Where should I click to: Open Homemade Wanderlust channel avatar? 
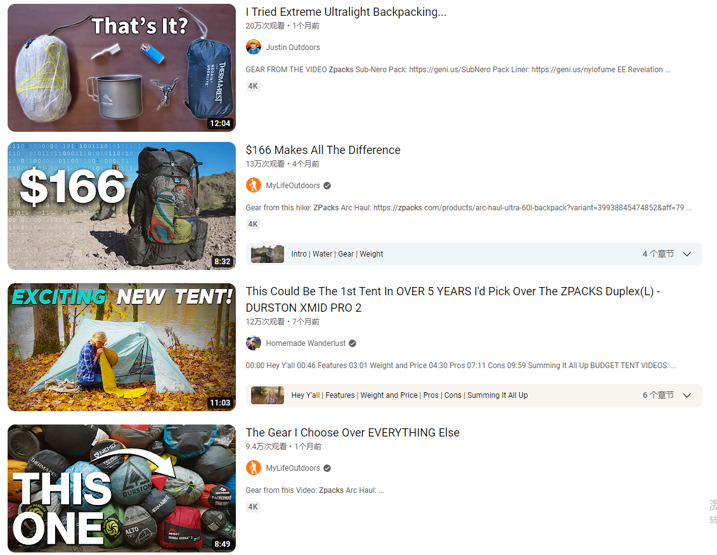[x=254, y=343]
